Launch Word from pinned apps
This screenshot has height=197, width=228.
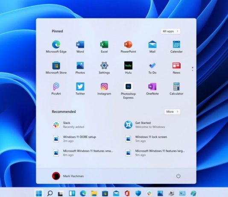80,47
